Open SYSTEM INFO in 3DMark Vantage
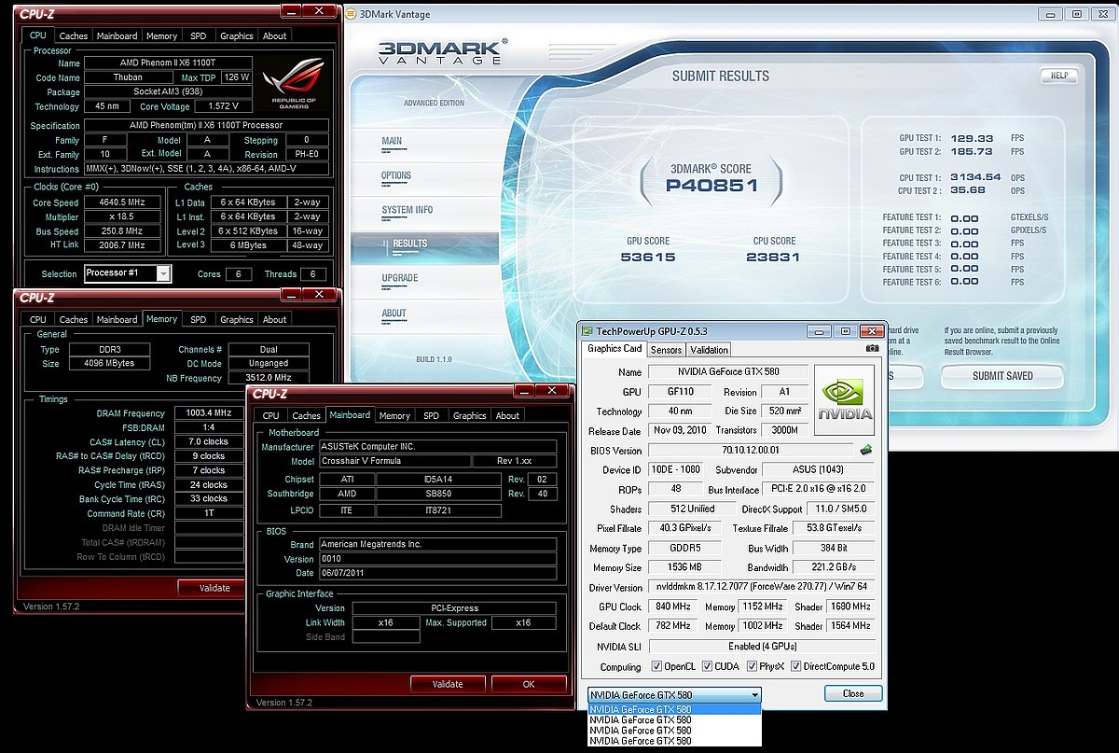Image resolution: width=1119 pixels, height=753 pixels. [x=408, y=210]
